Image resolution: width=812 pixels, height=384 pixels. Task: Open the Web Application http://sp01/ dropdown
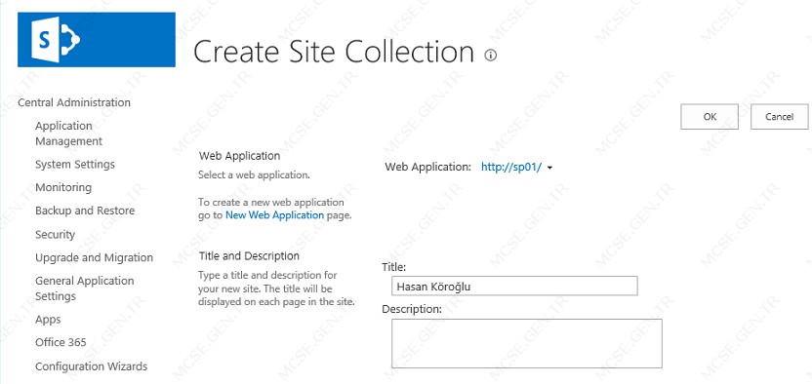pos(517,168)
